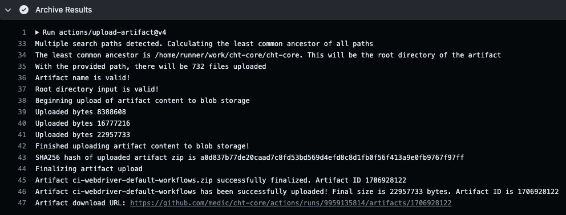Screen dimensions: 566x215
Task: Collapse the Archive Results step chevron
Action: (9, 10)
